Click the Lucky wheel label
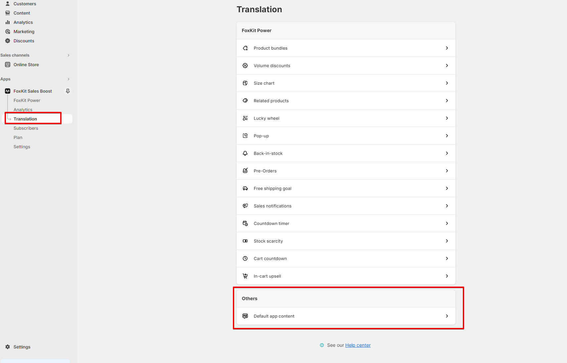Screen dimensions: 567x363 pos(266,118)
